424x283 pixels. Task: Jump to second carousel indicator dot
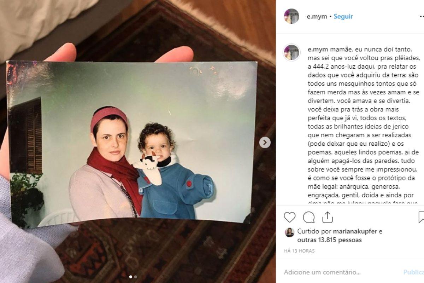[136, 277]
